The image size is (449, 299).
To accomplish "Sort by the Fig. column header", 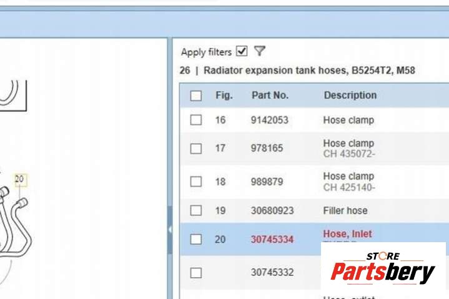I will 224,96.
